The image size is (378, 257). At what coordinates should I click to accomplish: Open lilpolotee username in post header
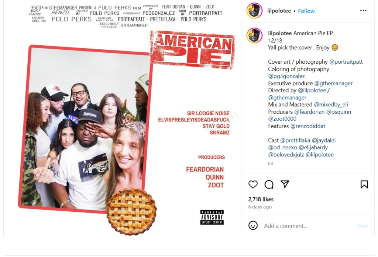coord(279,11)
